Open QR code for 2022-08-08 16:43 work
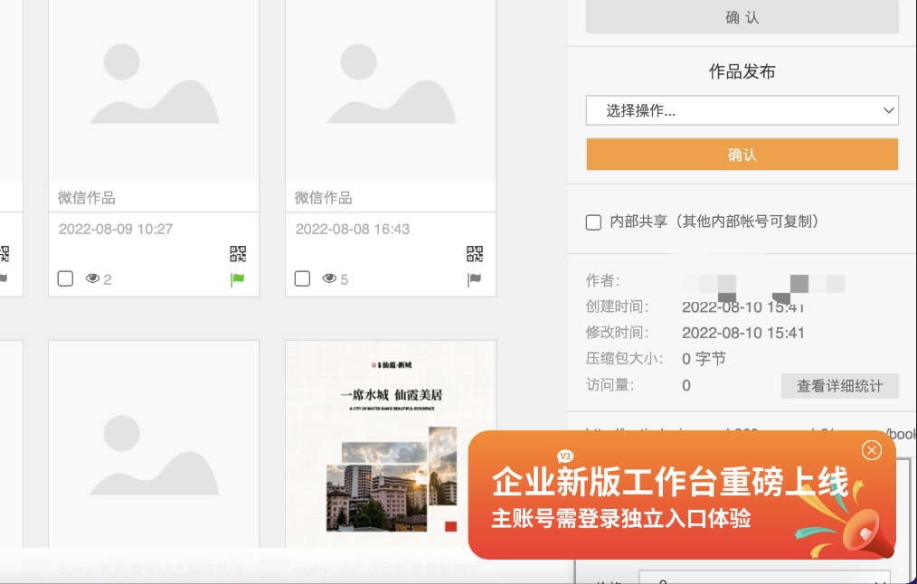Image resolution: width=917 pixels, height=584 pixels. (475, 254)
